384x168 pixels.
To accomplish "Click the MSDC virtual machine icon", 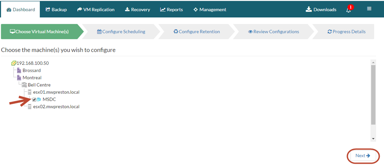I will click(x=39, y=99).
